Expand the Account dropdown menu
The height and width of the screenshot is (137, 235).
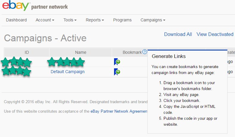tap(45, 20)
